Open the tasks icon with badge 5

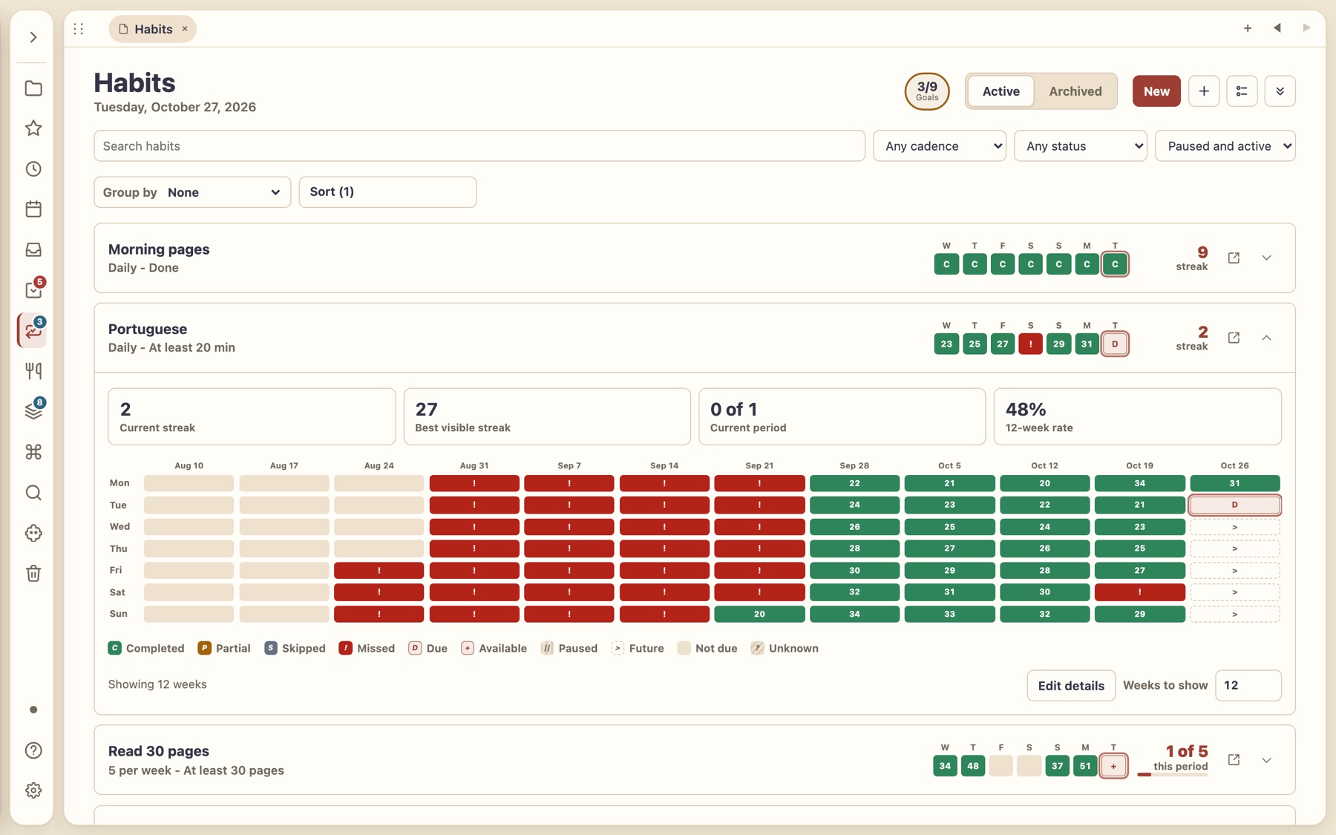pos(33,290)
